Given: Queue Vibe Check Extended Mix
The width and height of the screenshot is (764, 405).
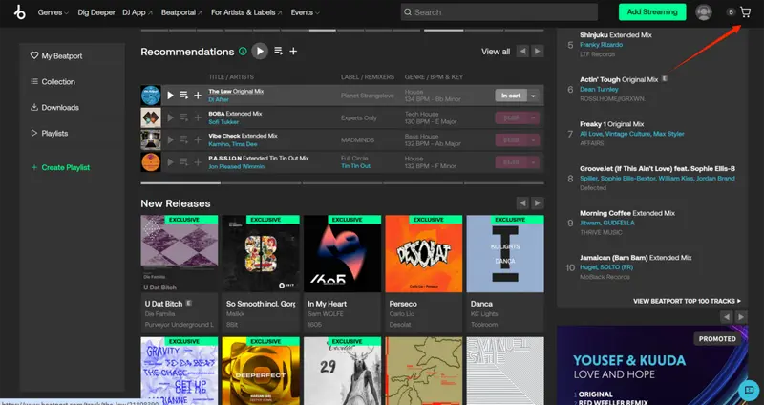Looking at the screenshot, I should coord(183,139).
